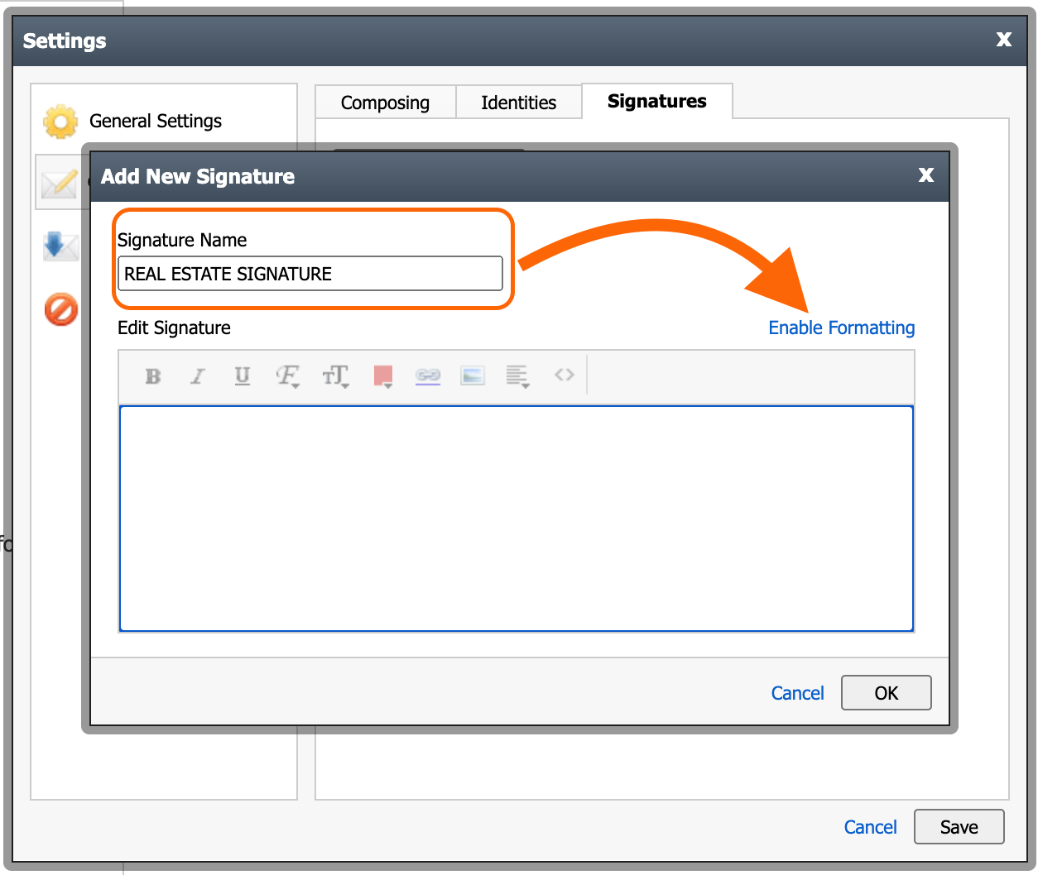Click the Signature Name input field
This screenshot has width=1038, height=875.
click(310, 273)
